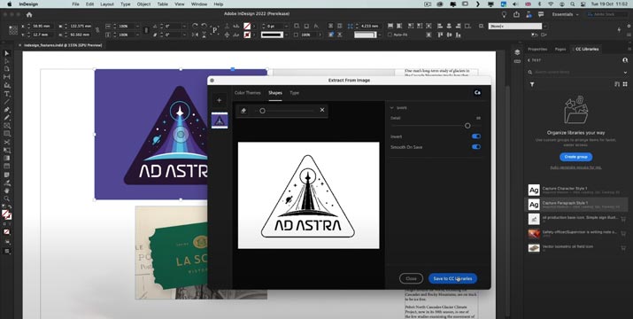Open the Layers panel icon in dock
This screenshot has height=319, width=633.
coord(517,52)
